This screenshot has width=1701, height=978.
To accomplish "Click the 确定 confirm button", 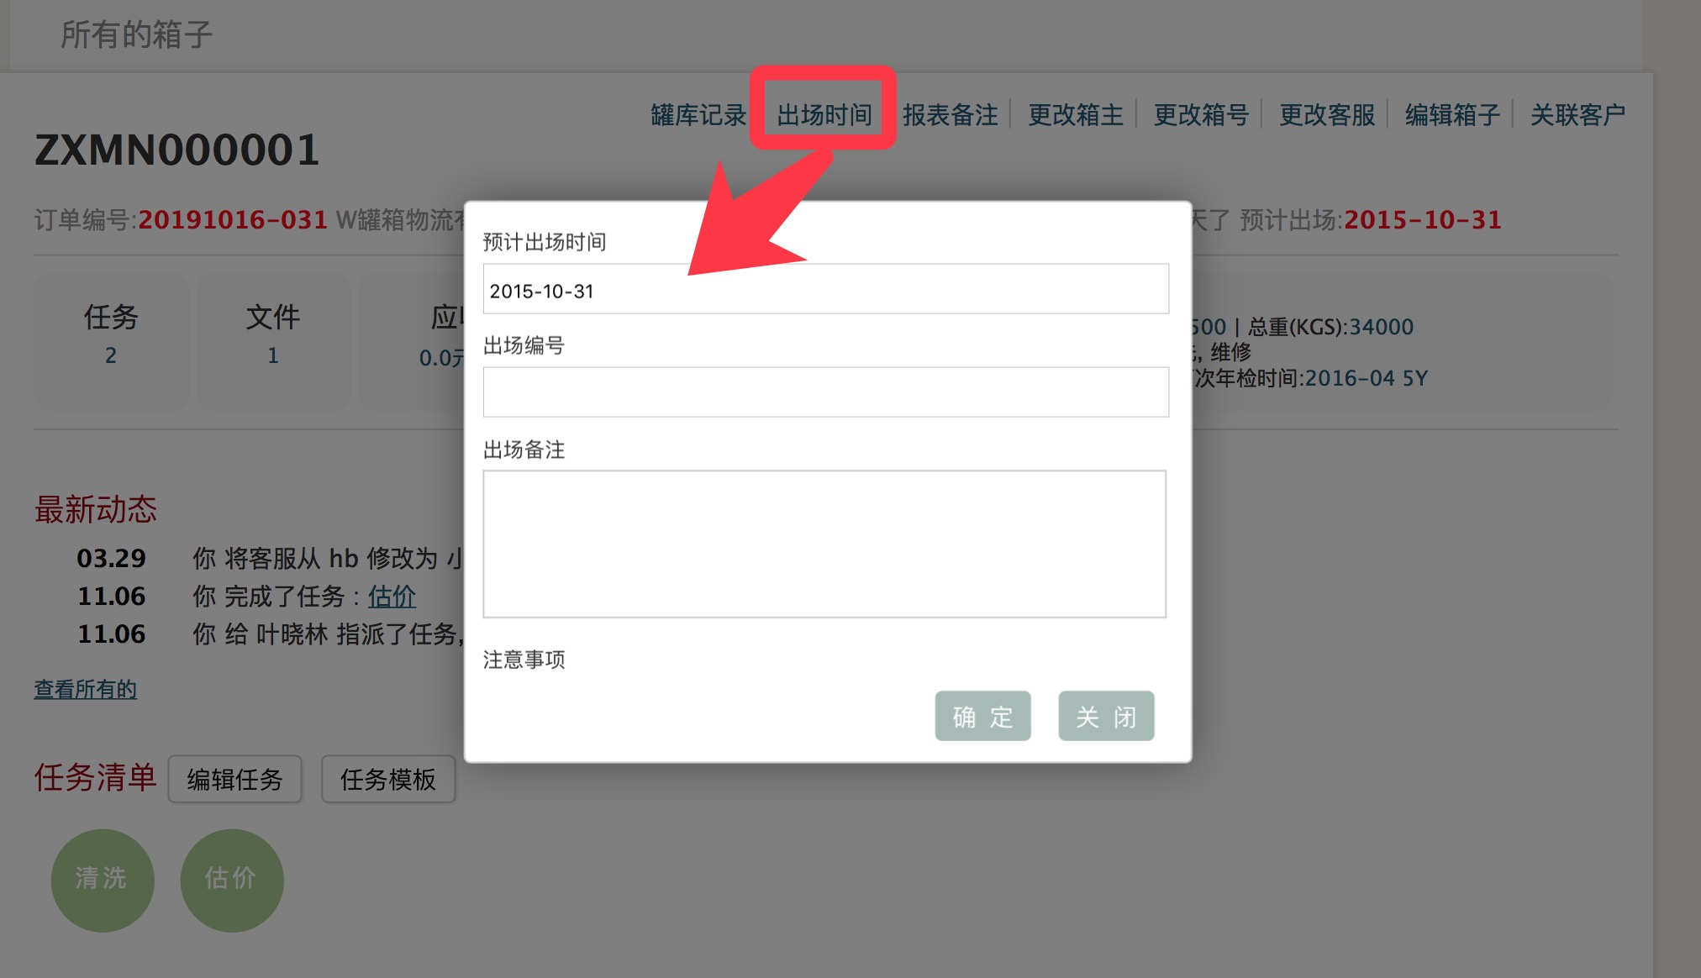I will point(982,716).
